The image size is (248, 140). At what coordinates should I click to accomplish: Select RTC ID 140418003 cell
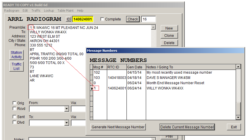click(117, 78)
